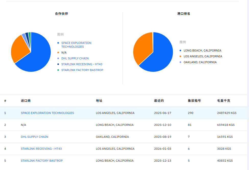Click date 2025-12-10 in N/A row
The height and width of the screenshot is (170, 249).
click(x=163, y=125)
